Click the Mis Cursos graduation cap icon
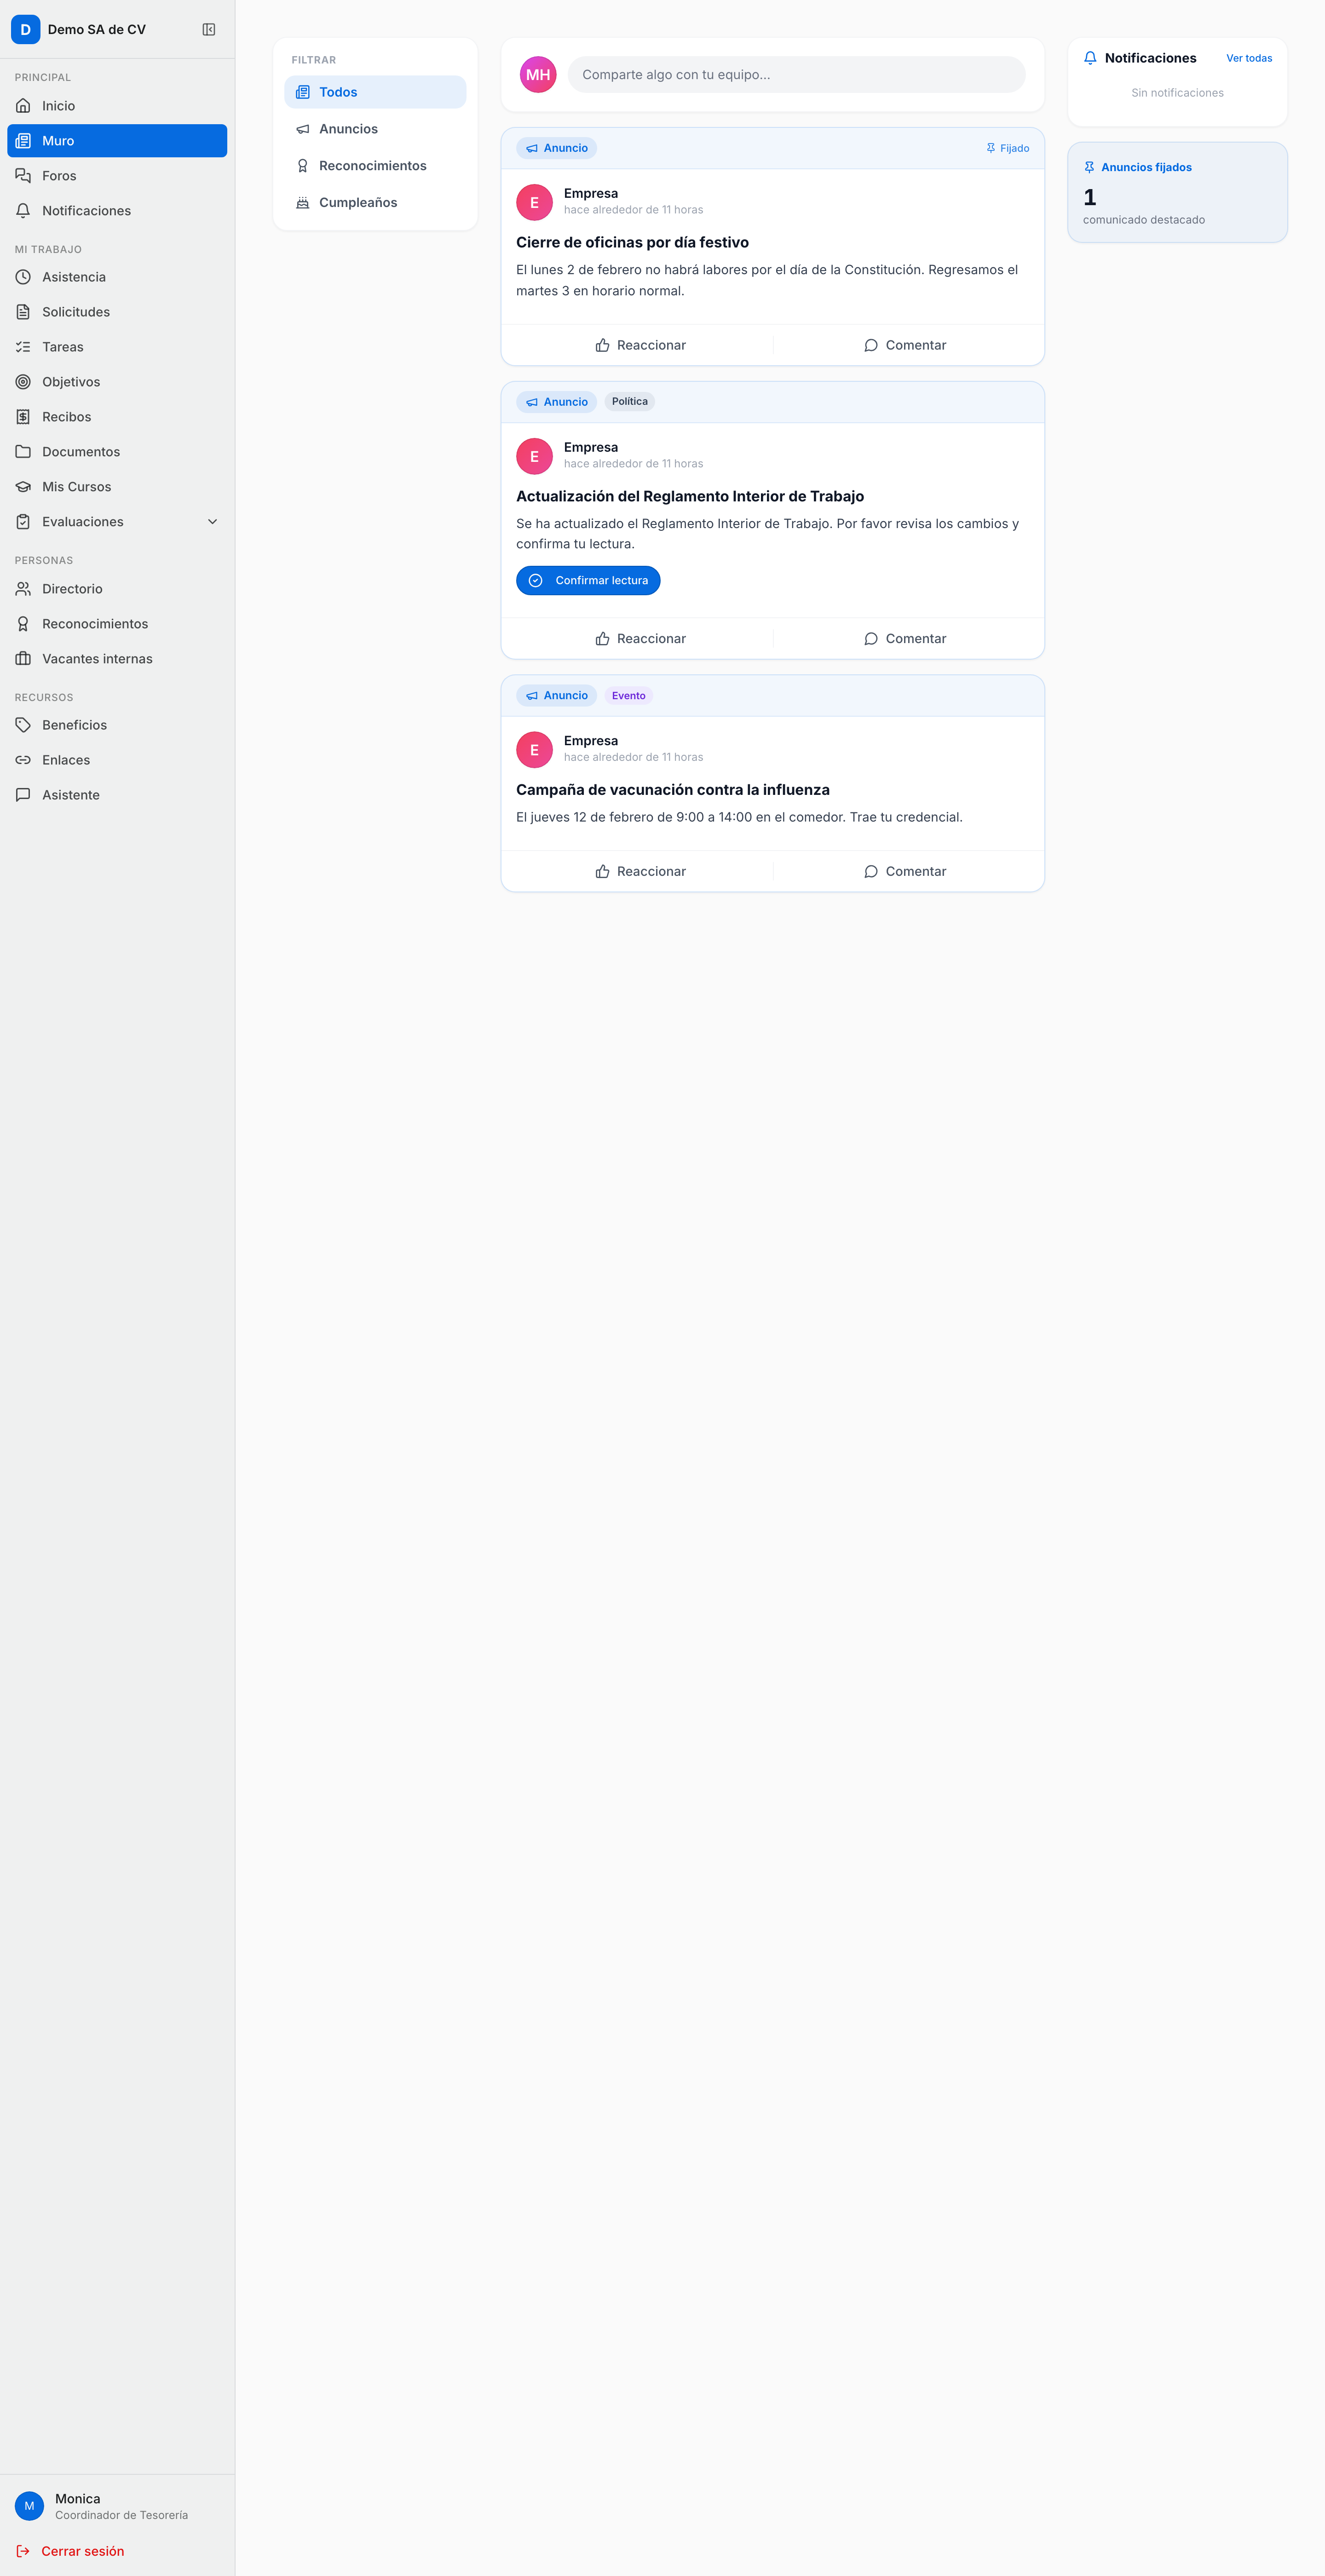Screen dimensions: 1325x2576 pos(23,487)
